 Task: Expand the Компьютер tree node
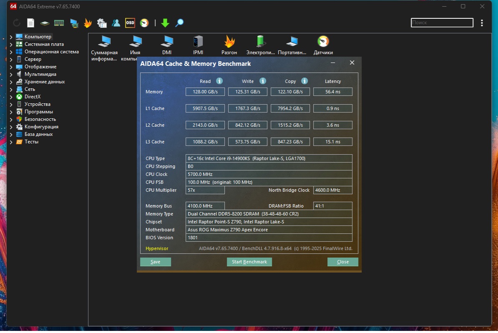click(x=11, y=37)
